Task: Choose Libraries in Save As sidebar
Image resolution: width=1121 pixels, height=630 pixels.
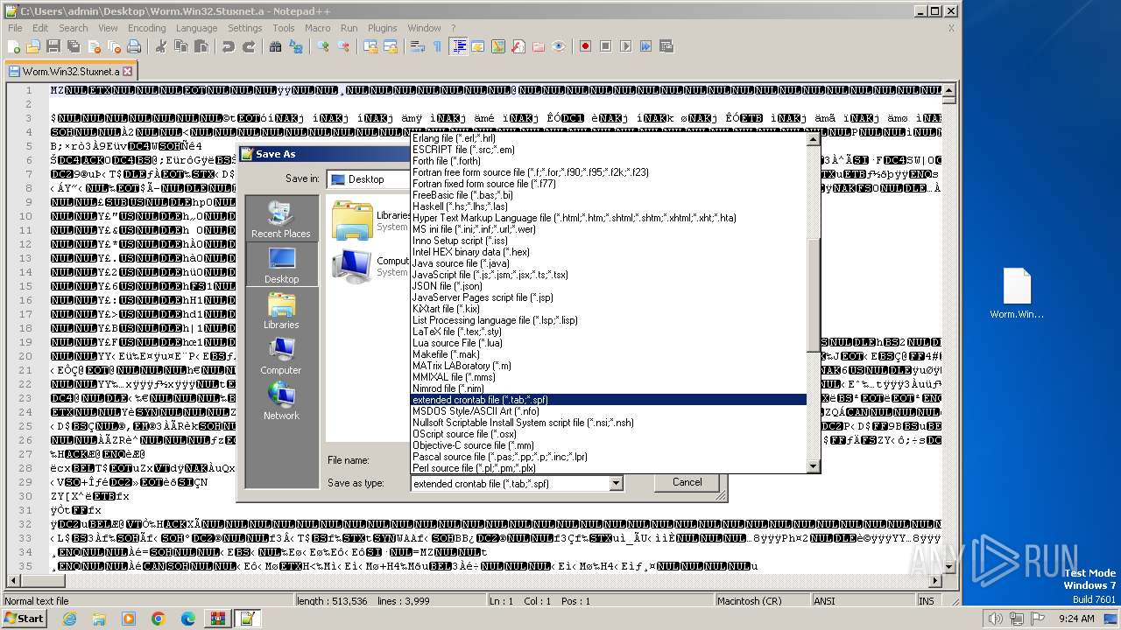Action: [x=281, y=310]
